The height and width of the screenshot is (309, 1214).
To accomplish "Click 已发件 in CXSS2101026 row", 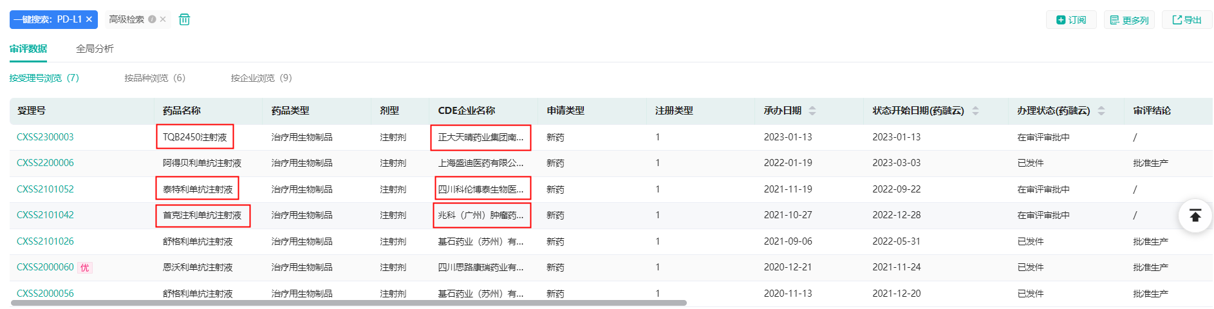I will [x=1031, y=241].
